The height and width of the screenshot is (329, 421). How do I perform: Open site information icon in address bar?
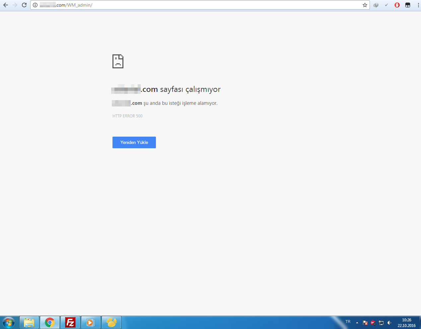(35, 5)
